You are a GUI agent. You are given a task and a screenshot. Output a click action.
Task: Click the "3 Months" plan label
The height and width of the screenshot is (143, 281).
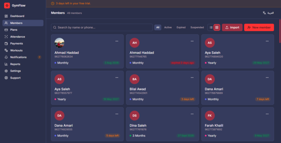coord(139,136)
